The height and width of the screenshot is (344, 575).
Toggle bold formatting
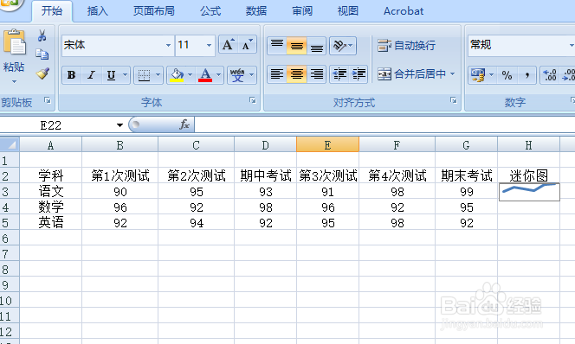(72, 75)
